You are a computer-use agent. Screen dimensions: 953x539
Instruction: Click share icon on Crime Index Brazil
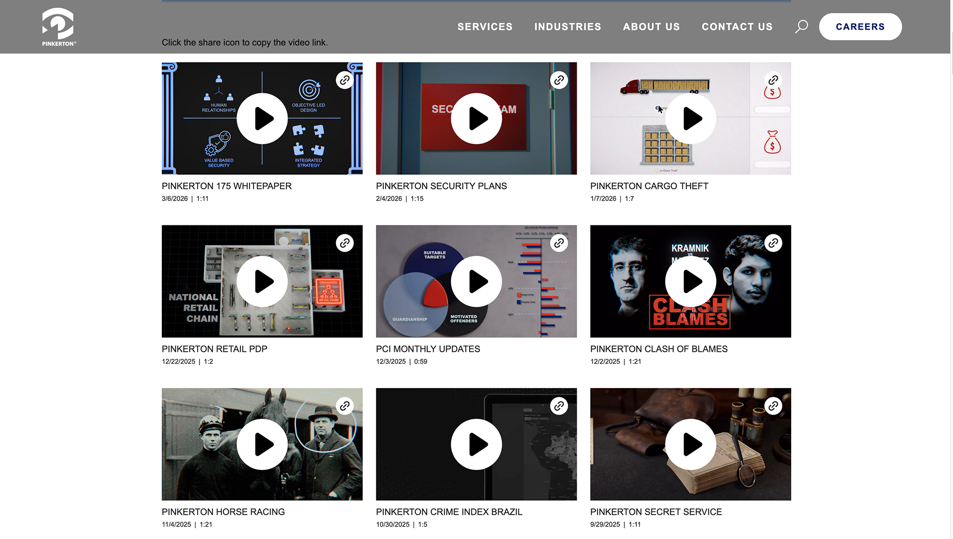coord(559,405)
